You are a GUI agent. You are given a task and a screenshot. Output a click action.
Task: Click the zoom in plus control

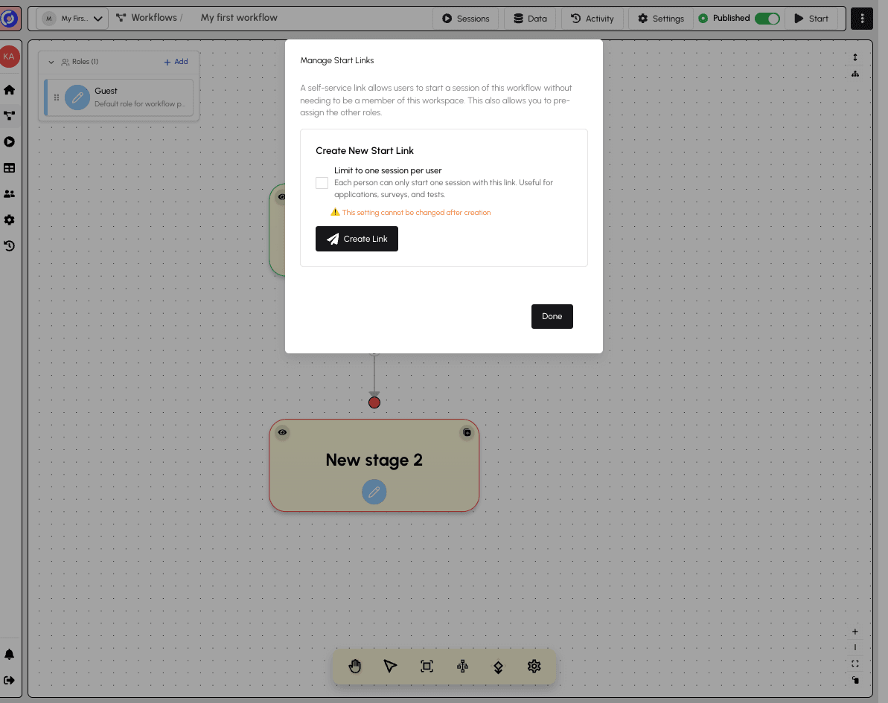(x=855, y=631)
